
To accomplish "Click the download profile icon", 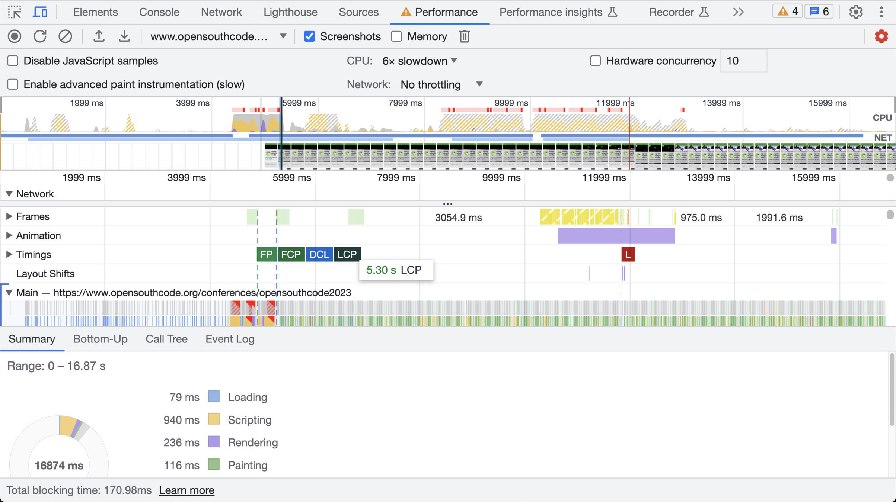I will click(x=124, y=36).
